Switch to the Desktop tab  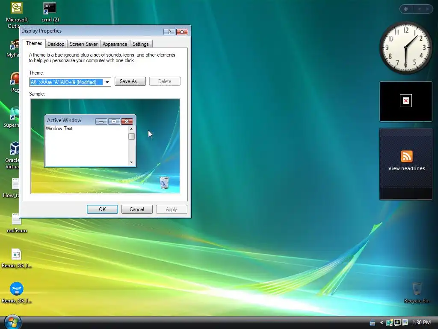(56, 44)
